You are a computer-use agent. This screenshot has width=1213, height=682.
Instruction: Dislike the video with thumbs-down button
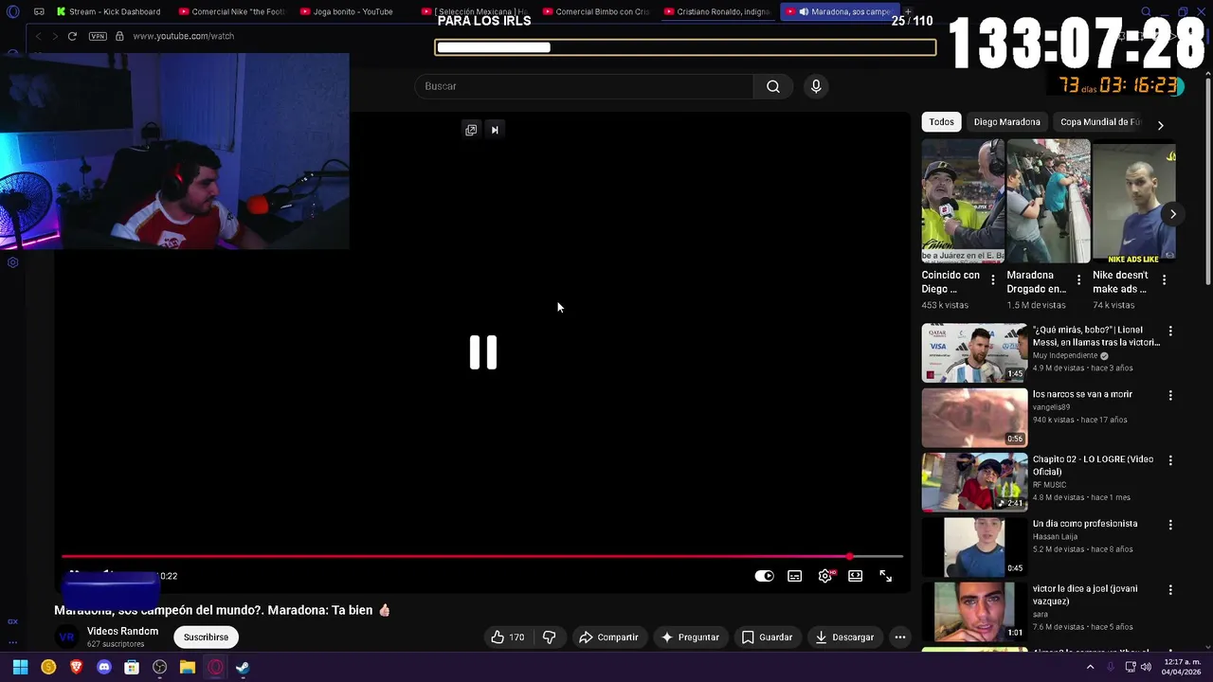[549, 637]
